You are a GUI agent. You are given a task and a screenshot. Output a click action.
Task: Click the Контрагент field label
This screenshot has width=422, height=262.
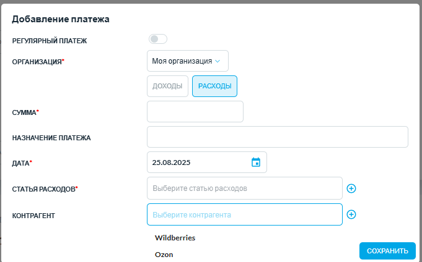coord(33,216)
